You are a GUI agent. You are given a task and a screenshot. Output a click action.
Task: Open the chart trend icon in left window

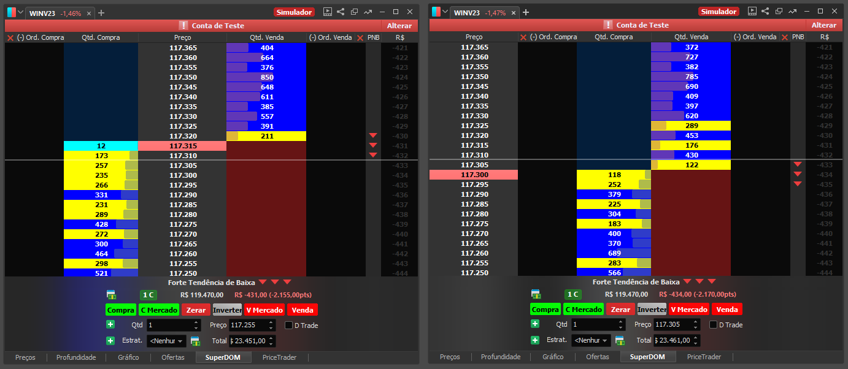pyautogui.click(x=368, y=12)
